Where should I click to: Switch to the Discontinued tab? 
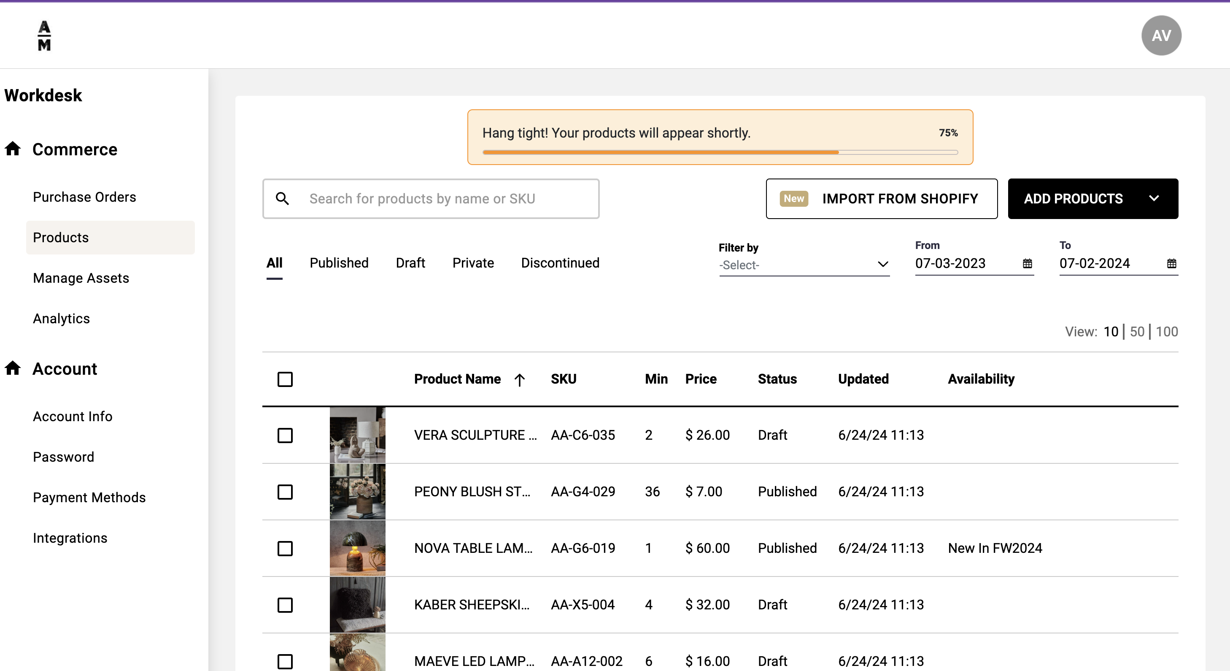pos(560,262)
